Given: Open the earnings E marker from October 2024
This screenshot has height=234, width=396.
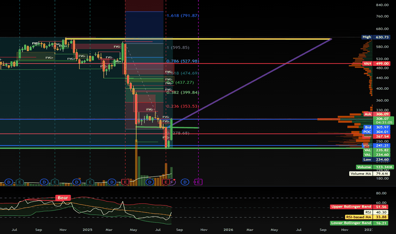Looking at the screenshot, I should (x=55, y=182).
